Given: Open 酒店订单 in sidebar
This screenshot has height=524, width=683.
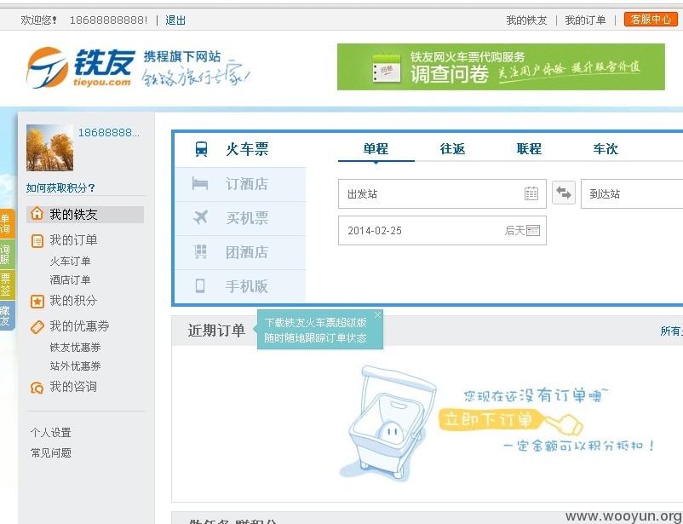Looking at the screenshot, I should [x=70, y=279].
